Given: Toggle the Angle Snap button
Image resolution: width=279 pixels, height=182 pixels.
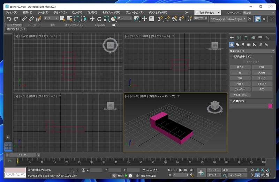Looking at the screenshot, I should point(167,19).
